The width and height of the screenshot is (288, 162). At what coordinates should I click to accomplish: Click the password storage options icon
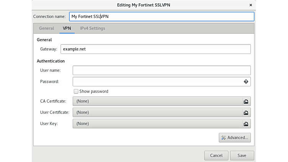[246, 82]
